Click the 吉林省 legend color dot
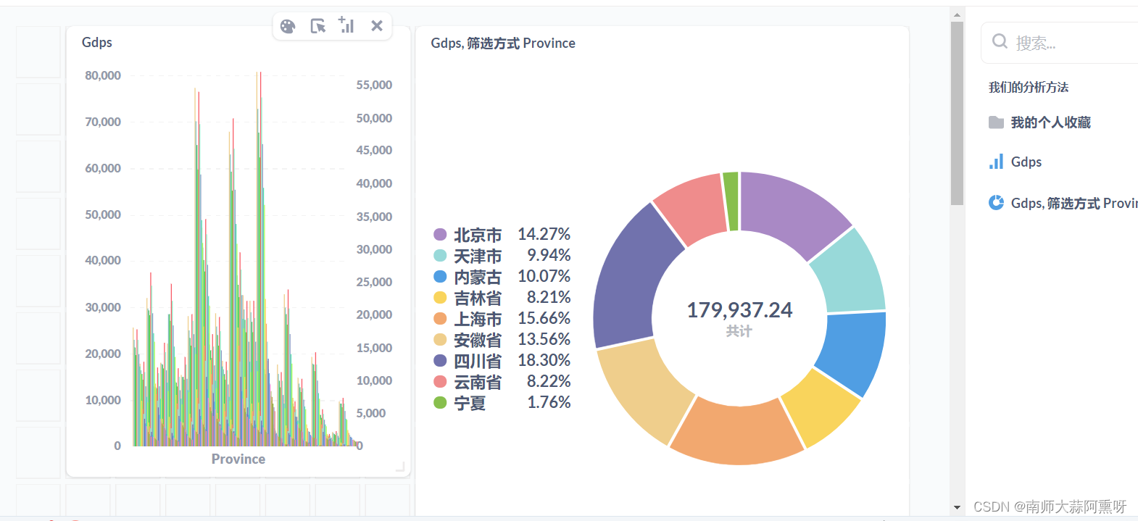The image size is (1138, 521). coord(440,297)
